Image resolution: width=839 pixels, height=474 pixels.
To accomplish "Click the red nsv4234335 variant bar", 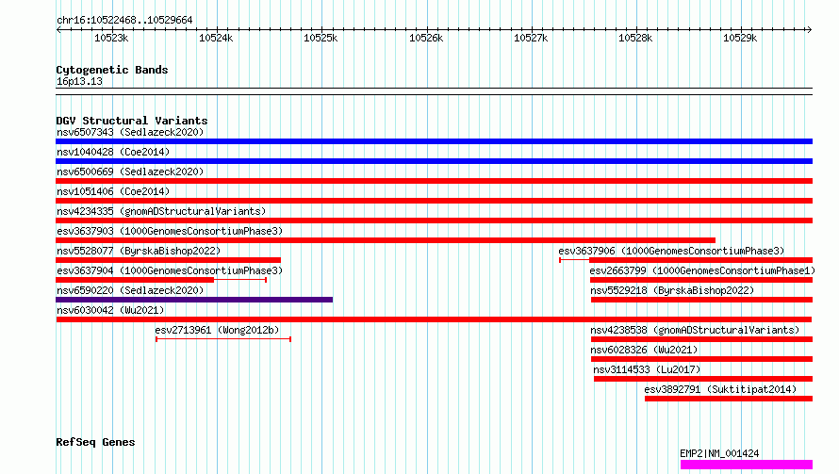I will pyautogui.click(x=434, y=221).
